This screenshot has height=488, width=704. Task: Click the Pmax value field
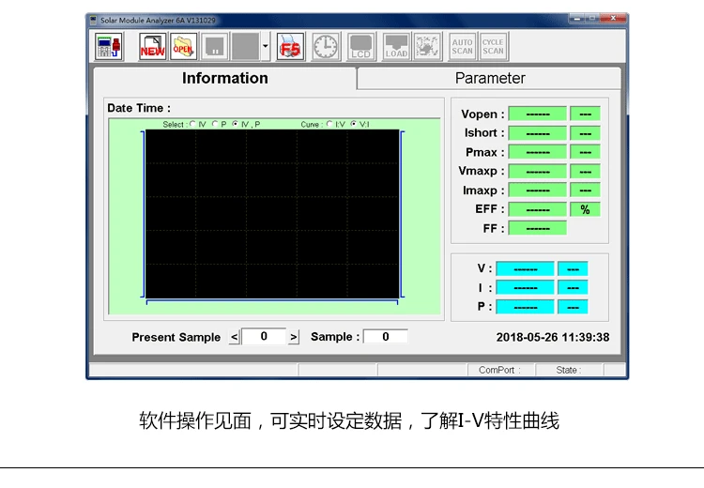pos(538,152)
